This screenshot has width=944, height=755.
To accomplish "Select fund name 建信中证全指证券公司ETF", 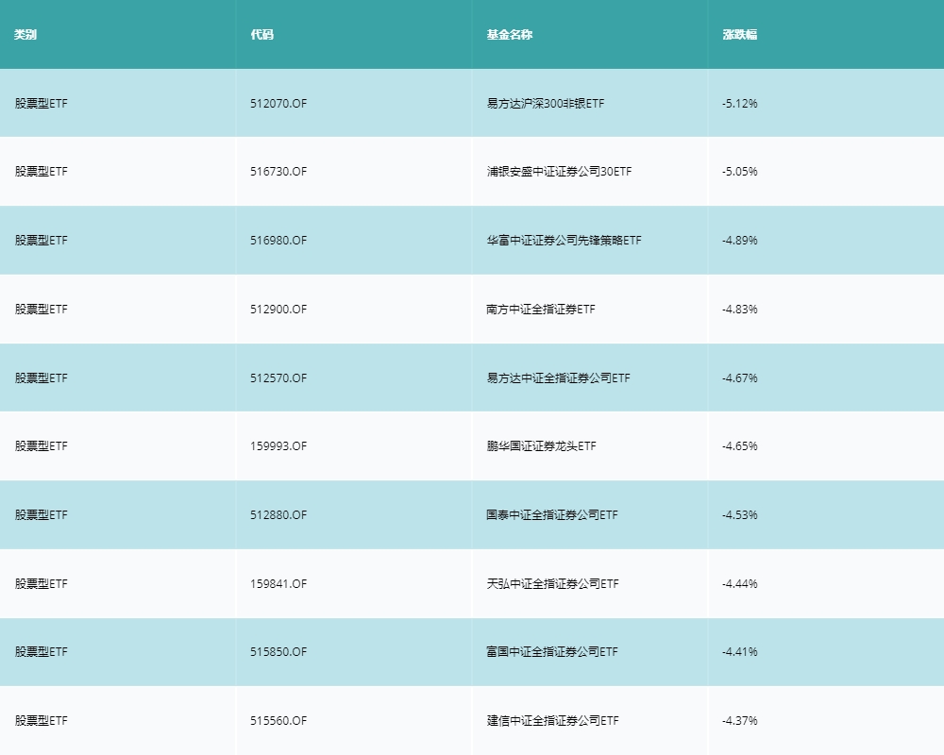I will pyautogui.click(x=552, y=721).
